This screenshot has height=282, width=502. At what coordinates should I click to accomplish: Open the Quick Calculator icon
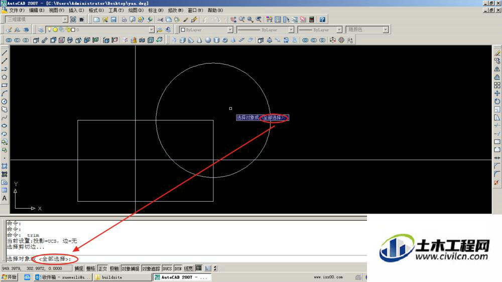312,20
